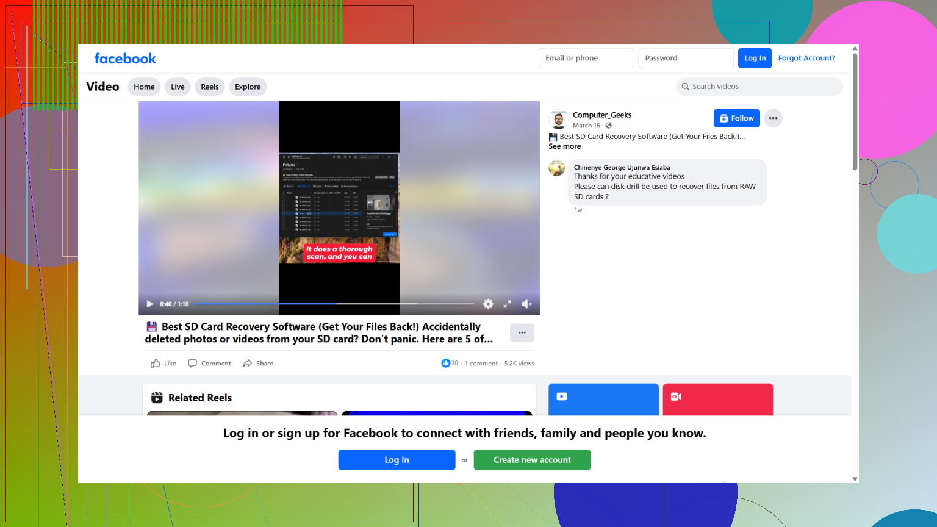Play the video
The height and width of the screenshot is (527, 937).
point(149,304)
